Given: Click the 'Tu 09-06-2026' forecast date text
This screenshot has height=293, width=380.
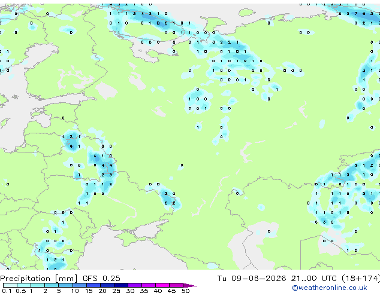Looking at the screenshot, I should tap(252, 279).
